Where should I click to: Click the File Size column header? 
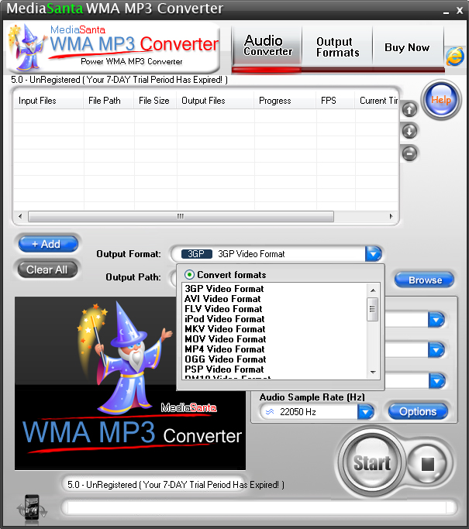[x=154, y=101]
